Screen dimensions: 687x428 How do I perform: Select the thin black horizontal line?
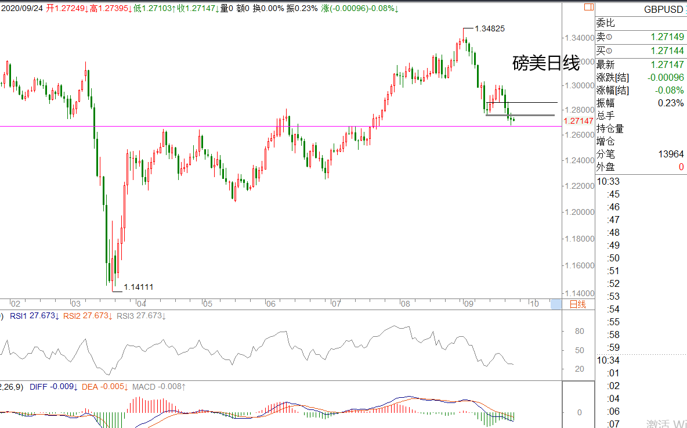click(x=522, y=103)
